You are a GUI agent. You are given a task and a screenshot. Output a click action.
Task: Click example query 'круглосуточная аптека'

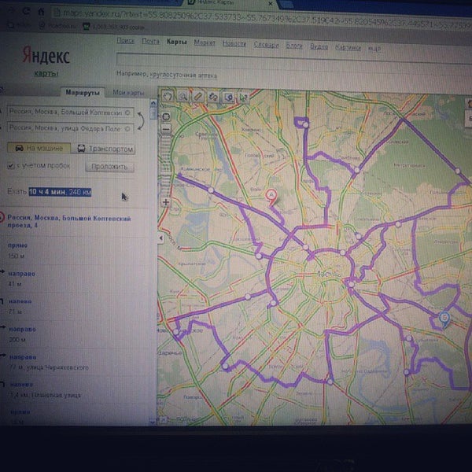(183, 75)
